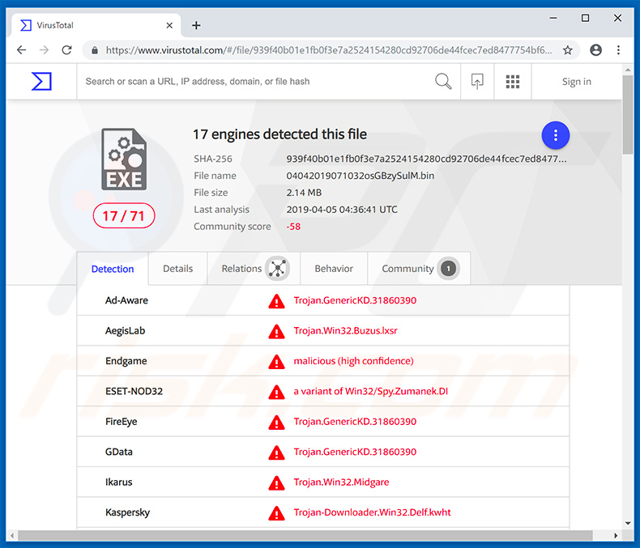Click the horizontal scrollbar left arrow
The image size is (640, 548).
pyautogui.click(x=12, y=535)
